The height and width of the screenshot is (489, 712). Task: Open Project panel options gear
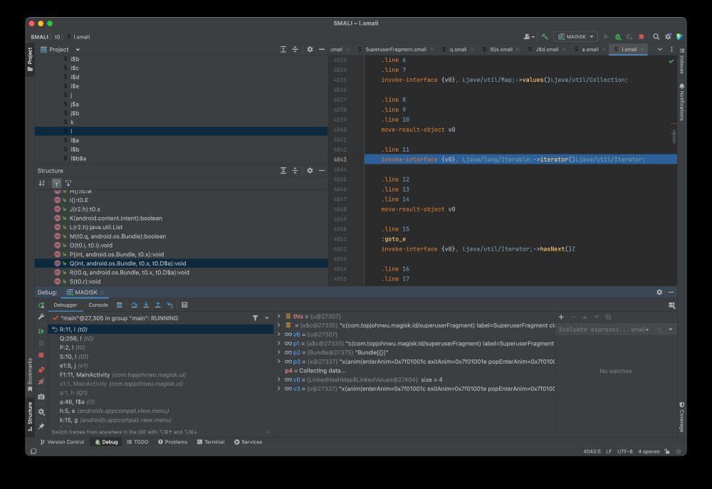pos(310,50)
